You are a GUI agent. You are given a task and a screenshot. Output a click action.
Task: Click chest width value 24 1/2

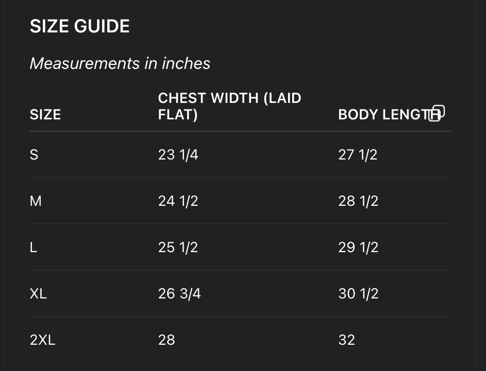click(178, 201)
